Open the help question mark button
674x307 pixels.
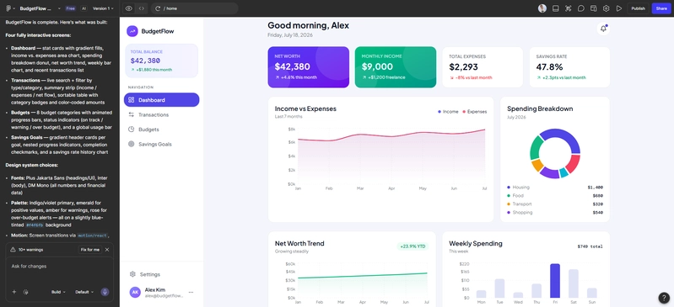(664, 297)
